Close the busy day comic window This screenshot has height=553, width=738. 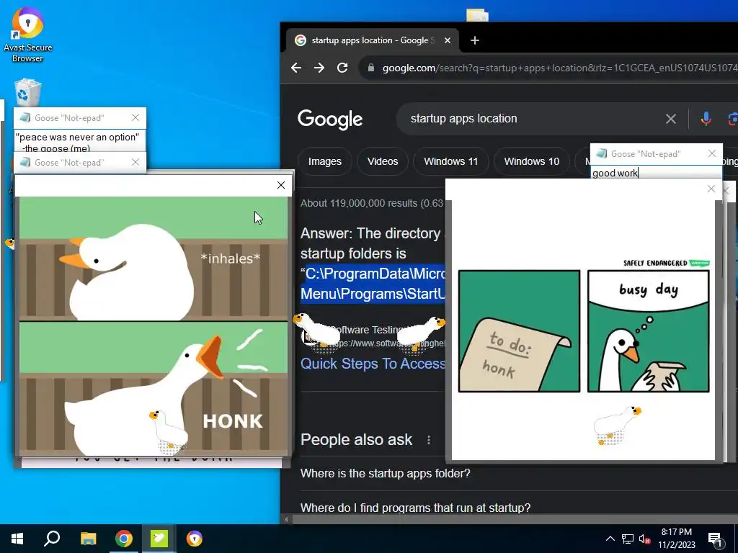coord(711,189)
